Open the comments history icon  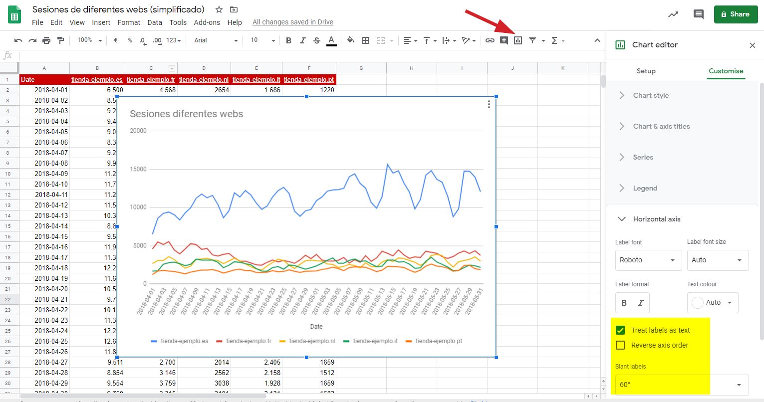click(699, 14)
